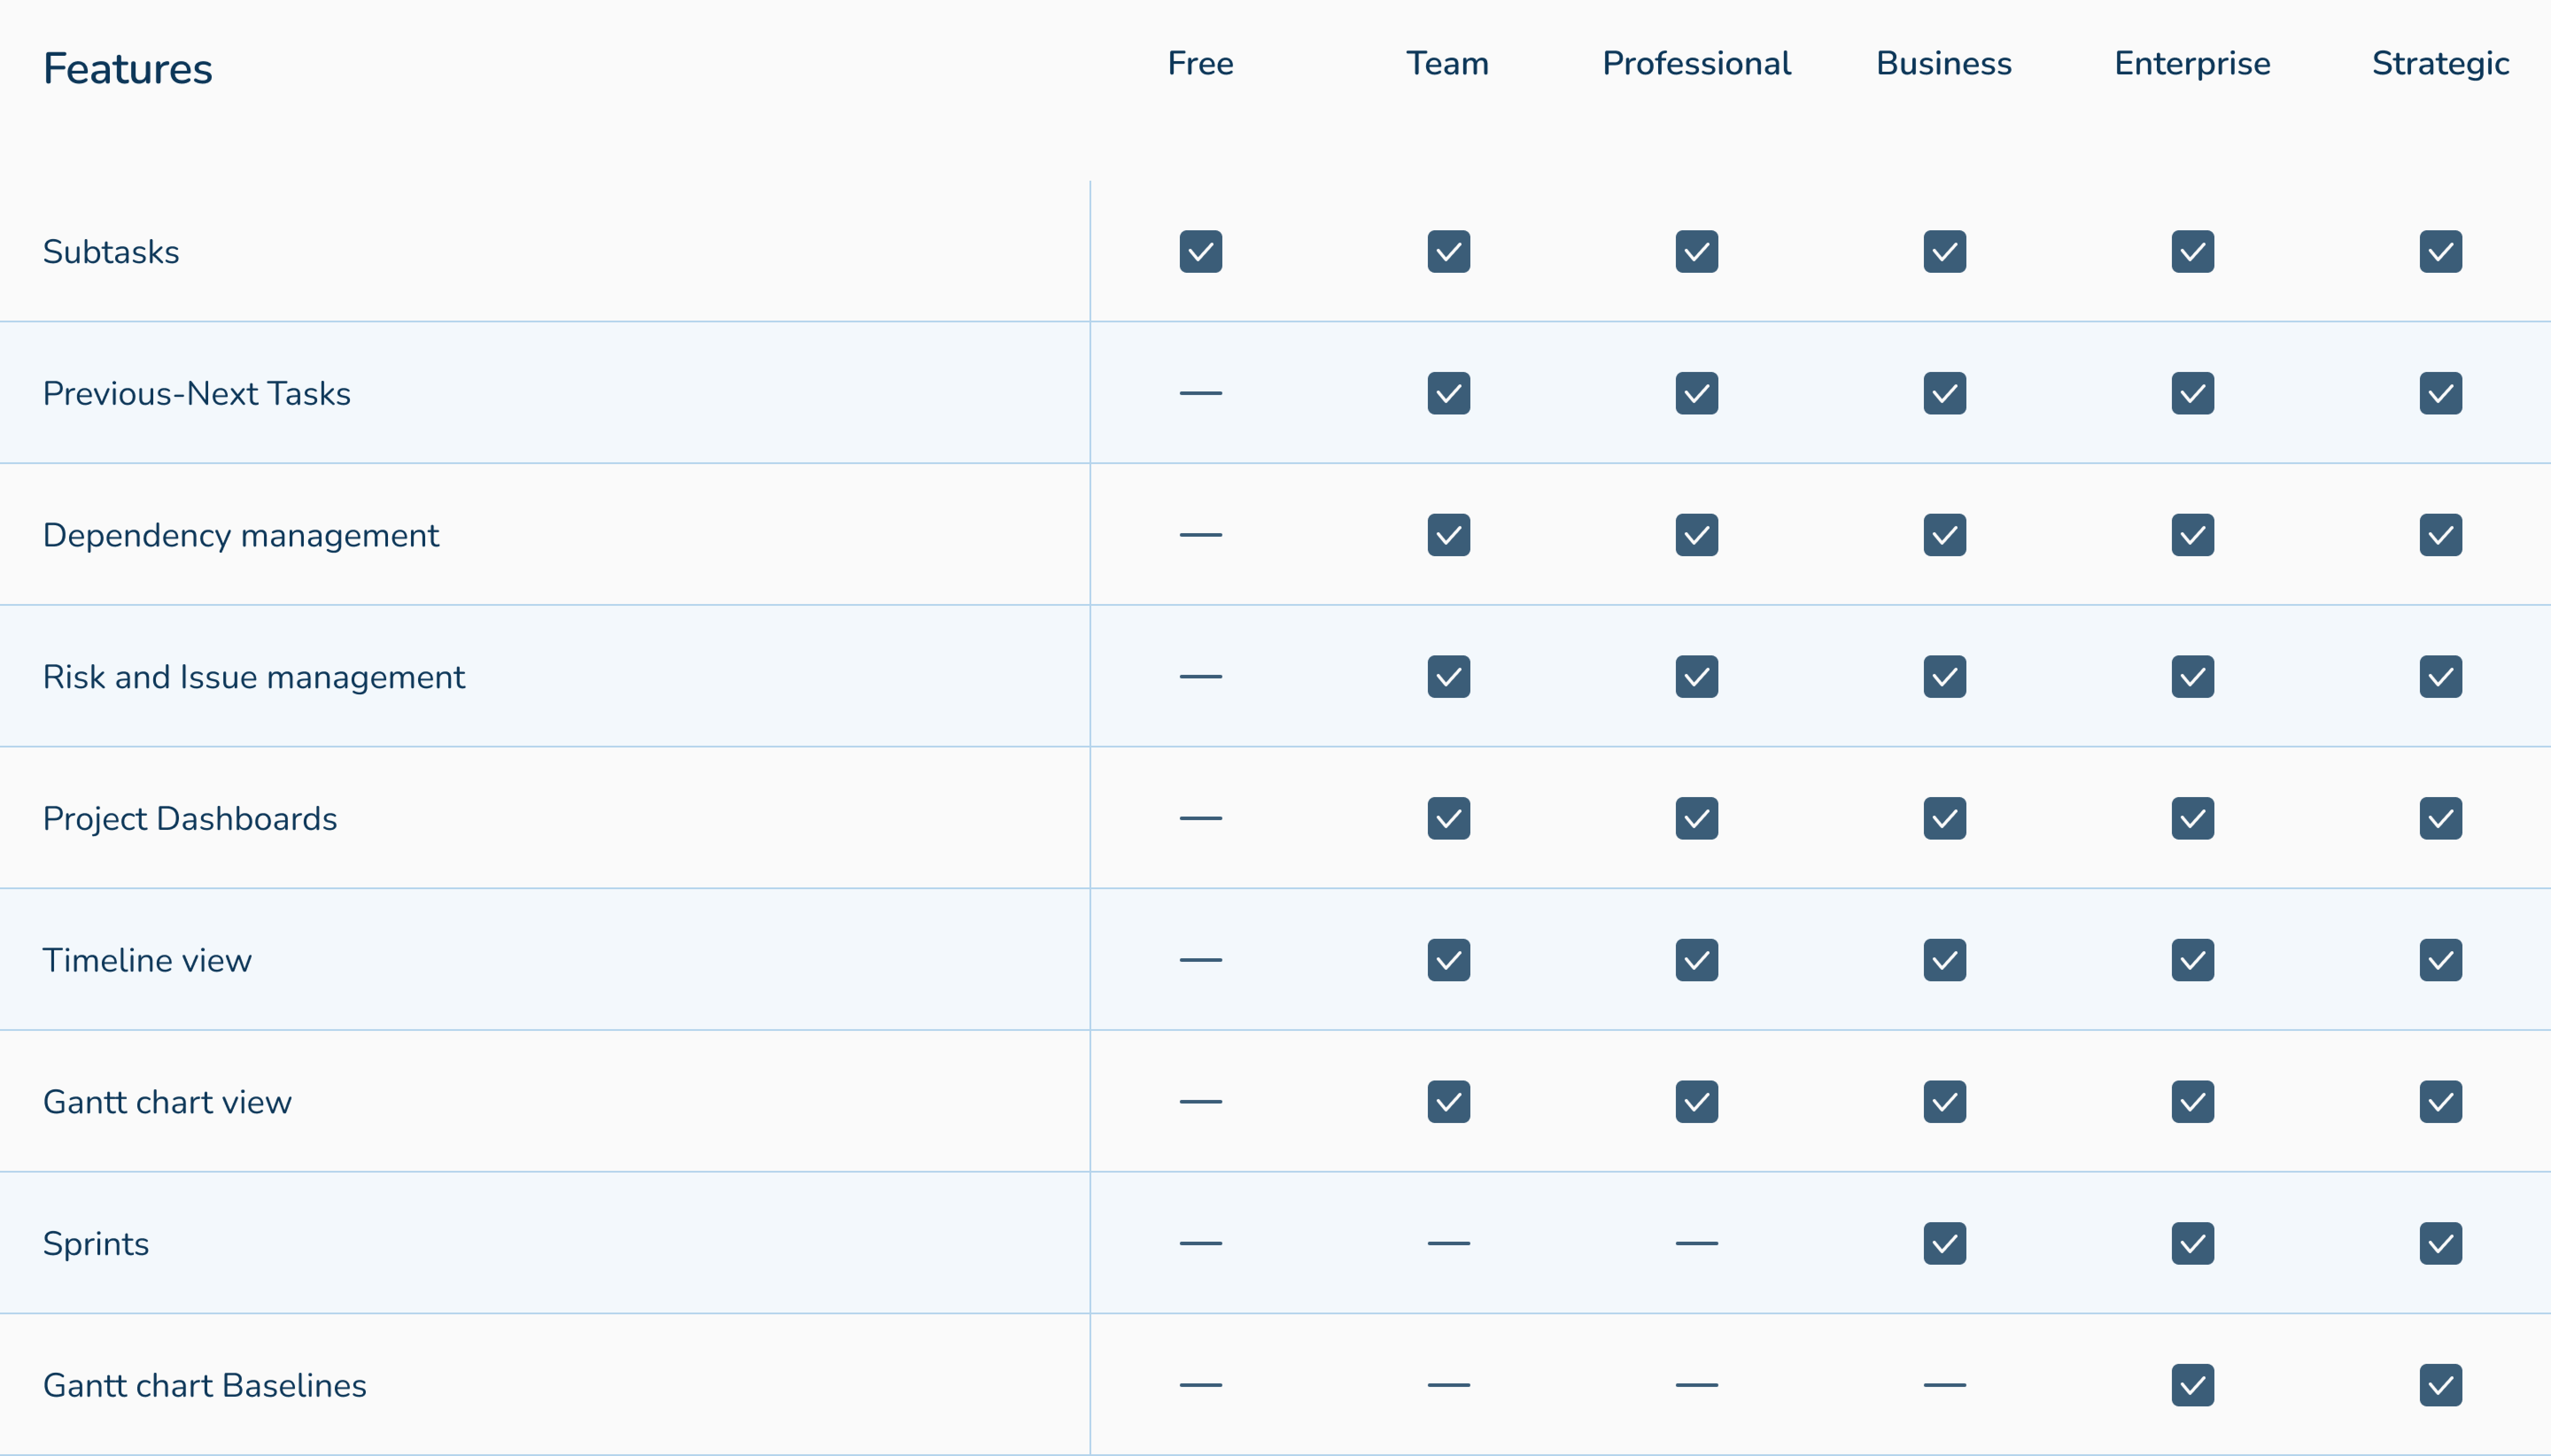
Task: Click the Subtasks checkmark under Free
Action: point(1200,252)
